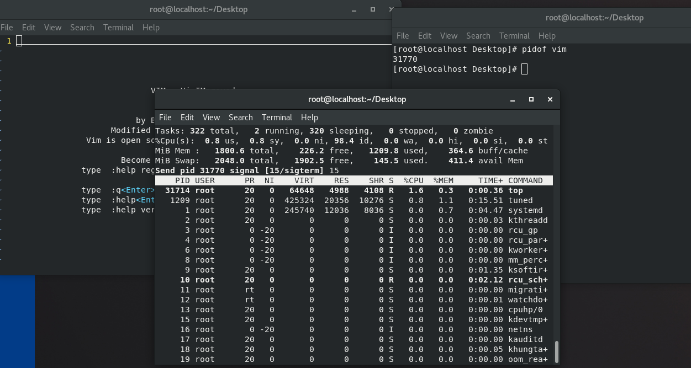Screen dimensions: 691x368
Task: Click the %Cpu(s) summary line
Action: tap(352, 141)
